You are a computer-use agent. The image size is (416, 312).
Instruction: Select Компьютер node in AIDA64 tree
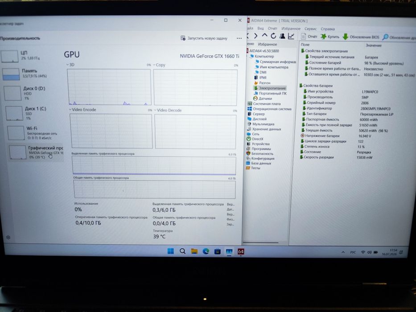click(262, 56)
